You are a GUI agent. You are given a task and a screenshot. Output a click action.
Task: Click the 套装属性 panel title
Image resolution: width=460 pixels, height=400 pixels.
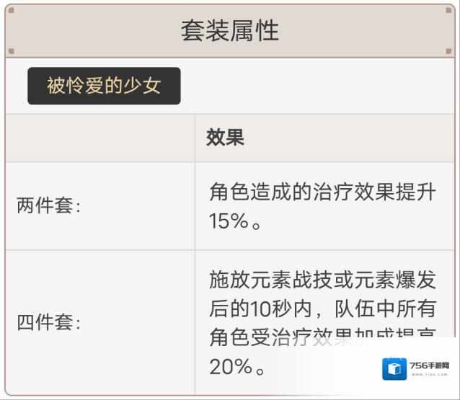(230, 31)
